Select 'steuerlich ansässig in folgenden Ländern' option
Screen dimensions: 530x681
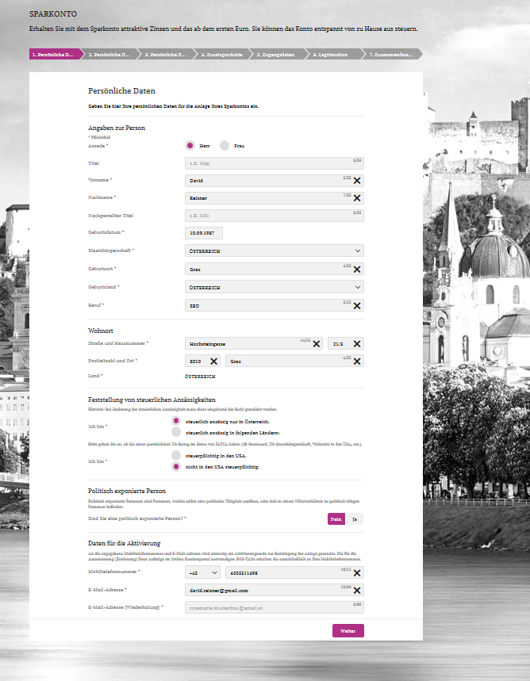pyautogui.click(x=176, y=433)
